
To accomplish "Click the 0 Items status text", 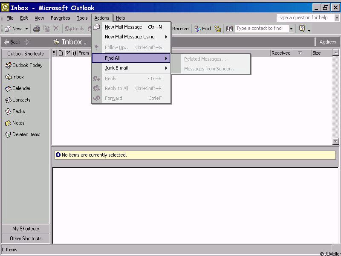I will click(9, 250).
